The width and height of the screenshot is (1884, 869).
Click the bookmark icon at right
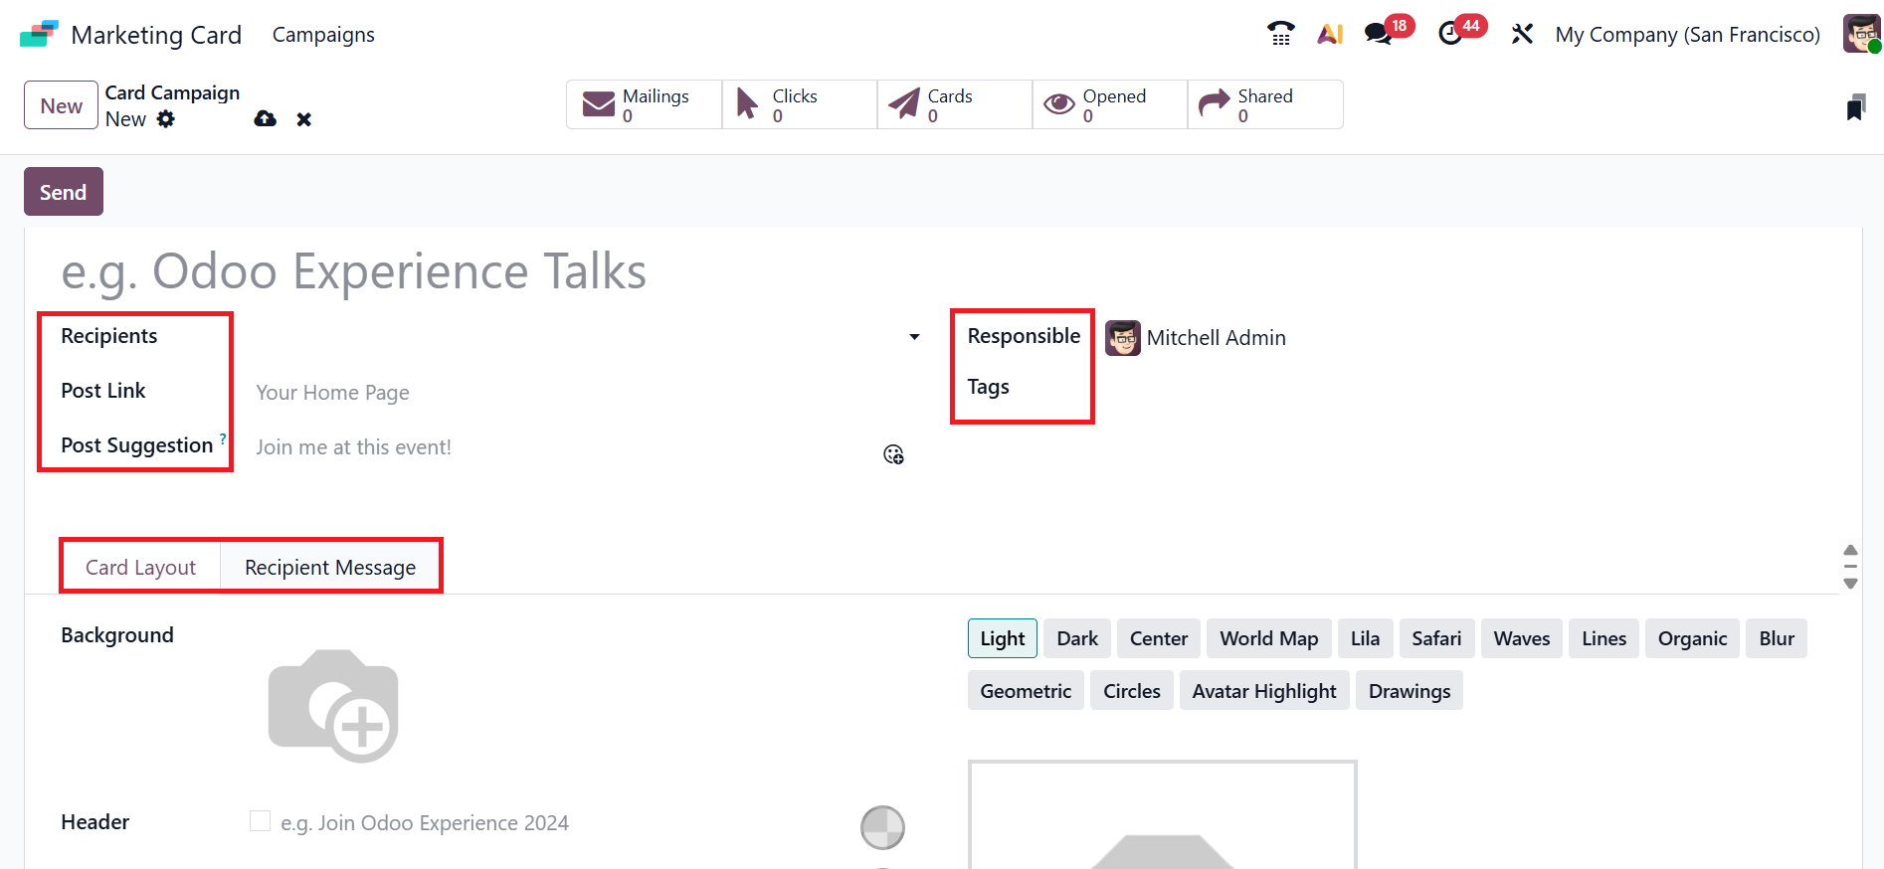[x=1855, y=107]
